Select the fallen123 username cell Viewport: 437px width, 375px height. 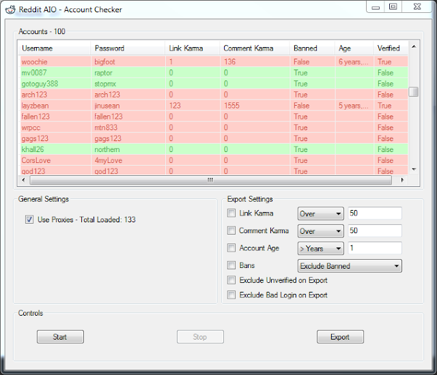(x=55, y=117)
